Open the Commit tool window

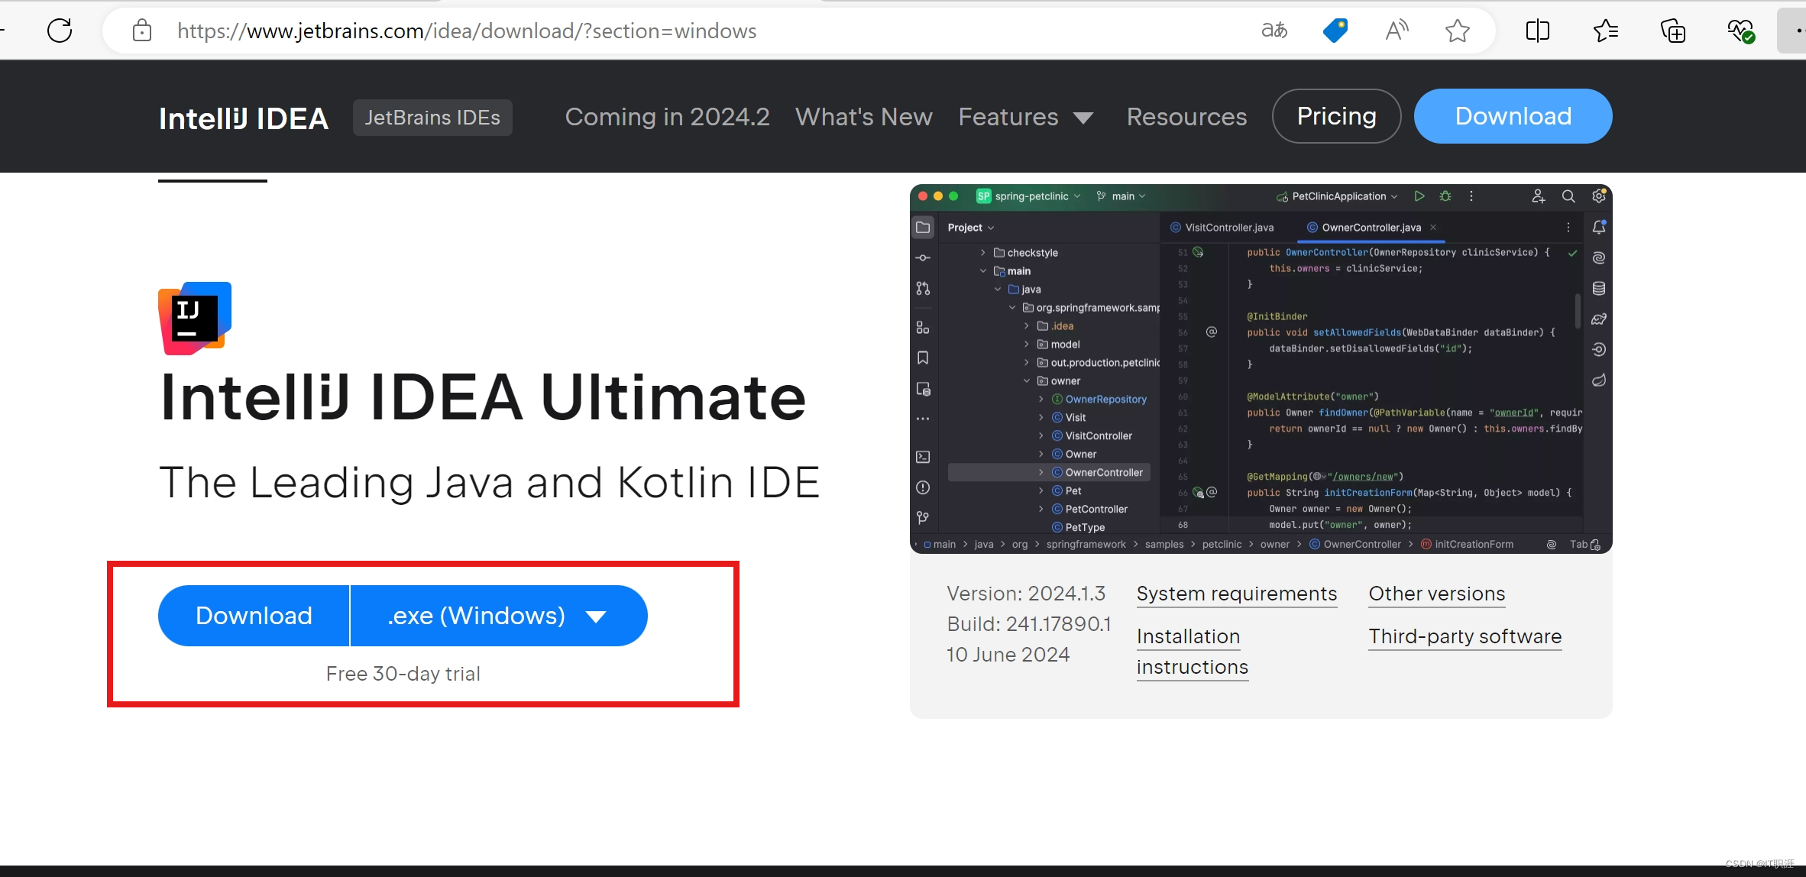click(922, 257)
